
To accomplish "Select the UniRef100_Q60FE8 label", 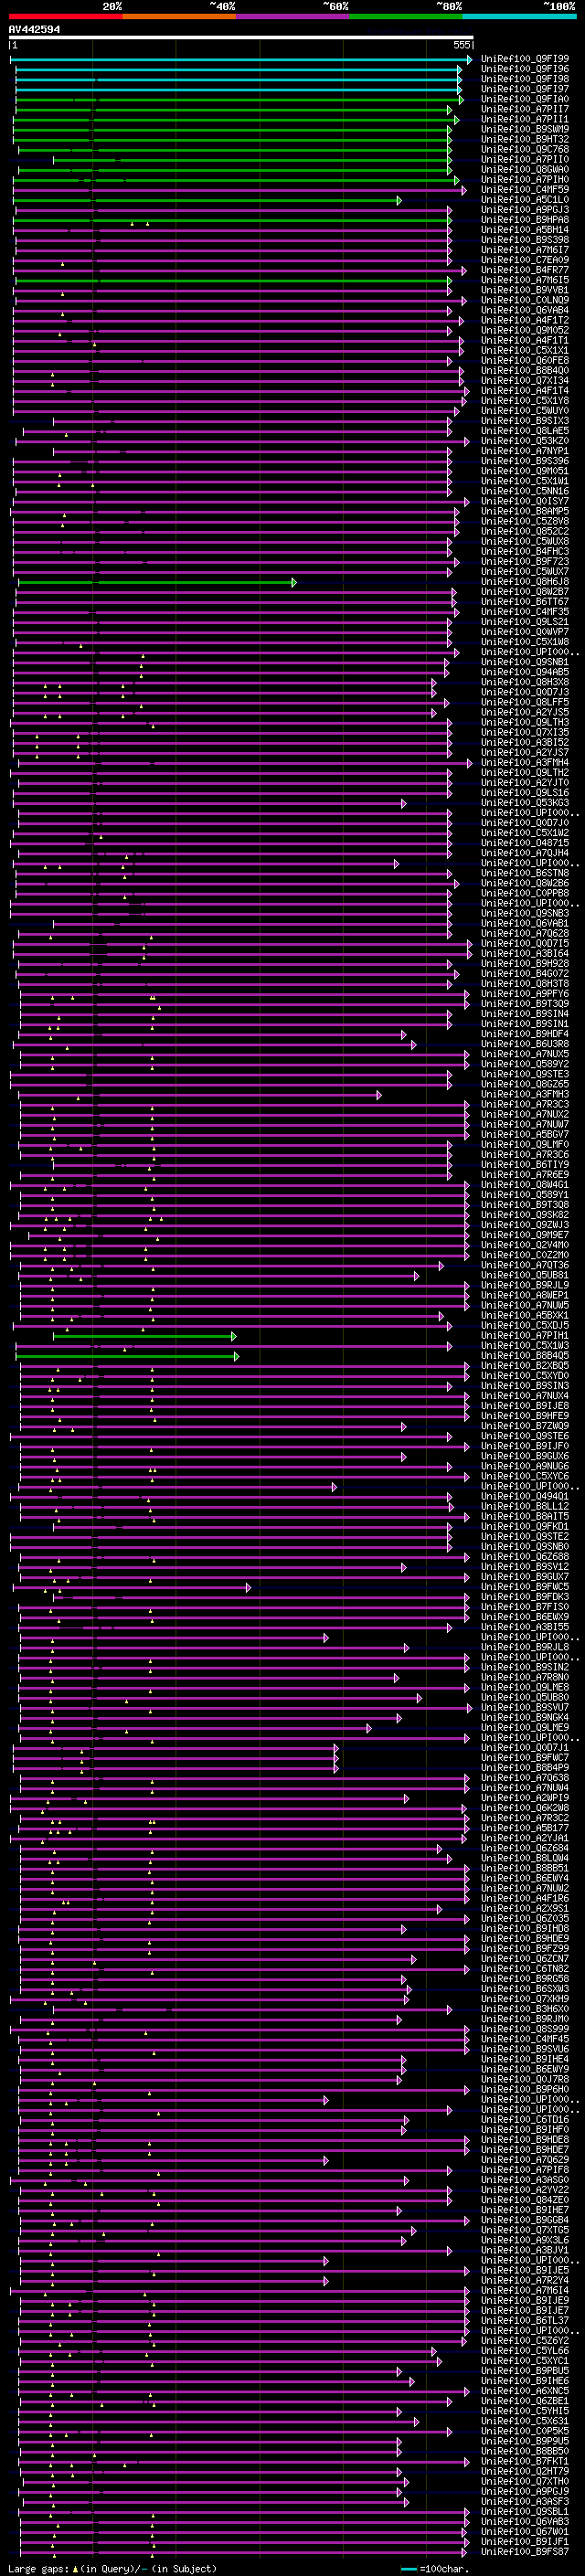I will [x=525, y=361].
